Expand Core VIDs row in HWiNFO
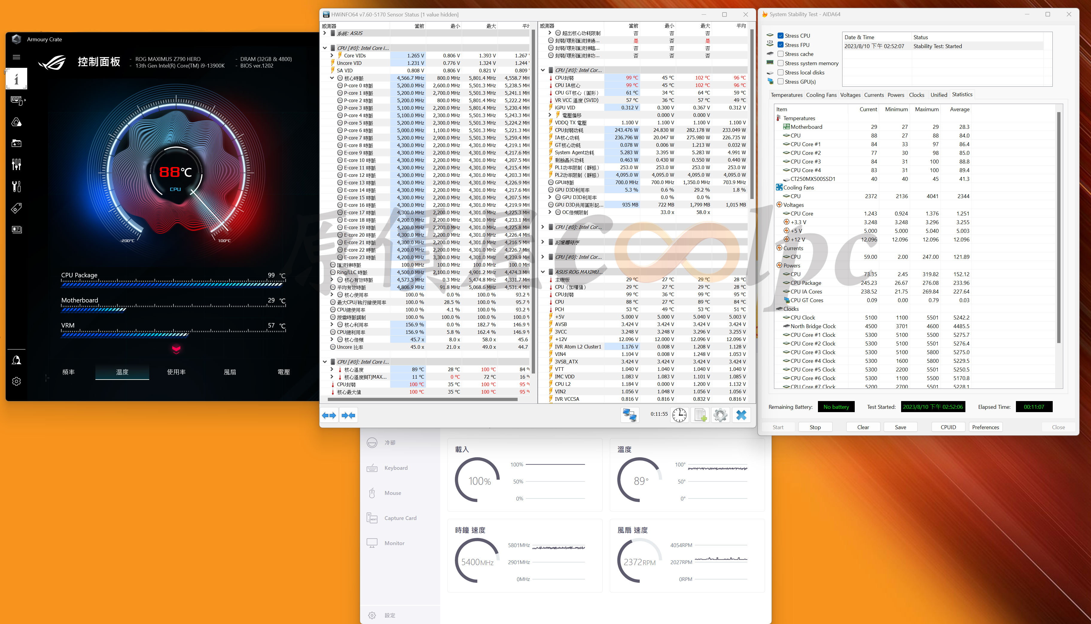This screenshot has width=1091, height=624. (332, 55)
